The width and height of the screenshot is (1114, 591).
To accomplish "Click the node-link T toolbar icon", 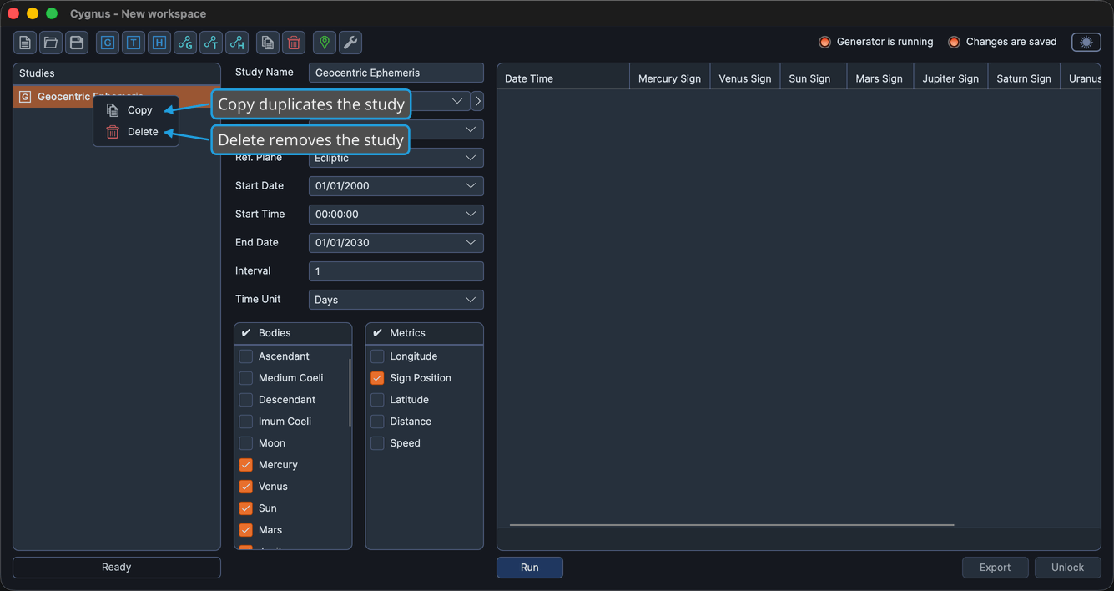I will coord(211,43).
